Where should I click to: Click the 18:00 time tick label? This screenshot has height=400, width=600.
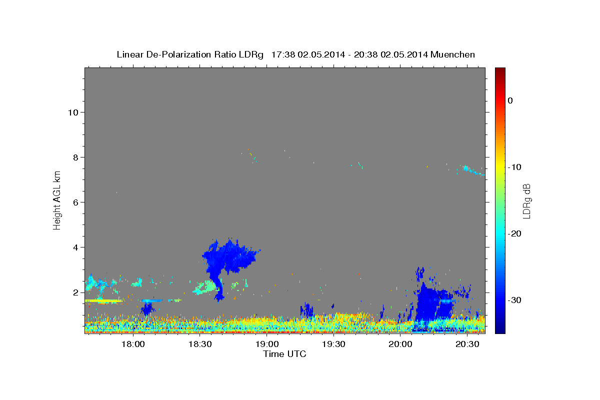[x=133, y=344]
